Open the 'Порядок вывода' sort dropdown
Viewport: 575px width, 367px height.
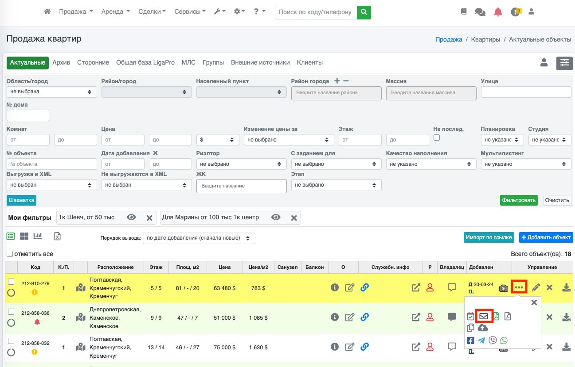point(199,238)
